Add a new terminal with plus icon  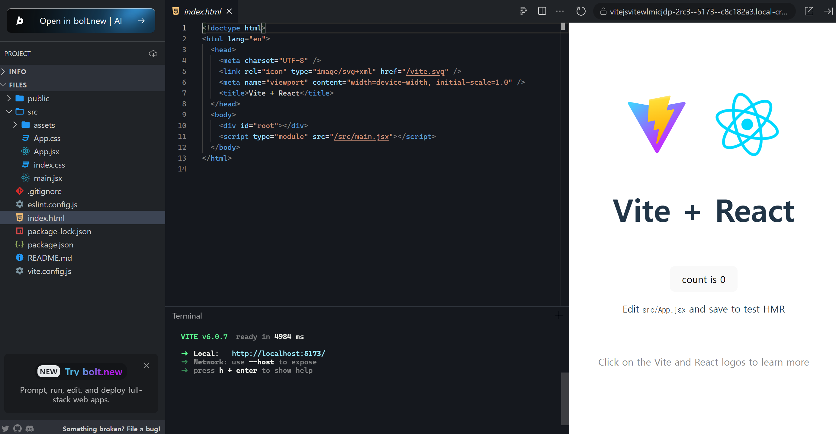(x=558, y=315)
